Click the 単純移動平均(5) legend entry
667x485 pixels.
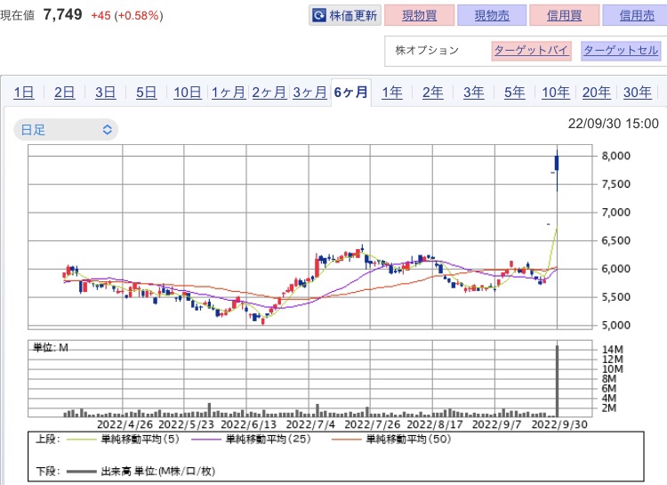tap(124, 439)
